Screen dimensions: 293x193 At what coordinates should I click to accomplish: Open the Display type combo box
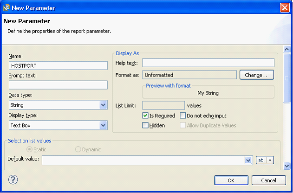103,125
